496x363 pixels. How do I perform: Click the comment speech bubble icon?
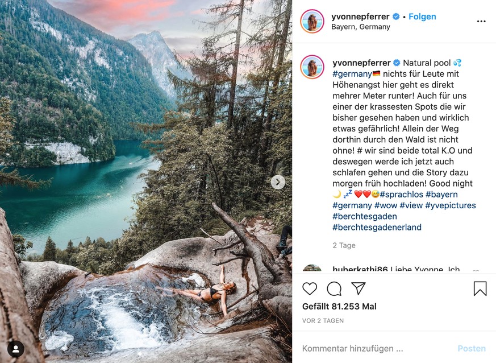pyautogui.click(x=334, y=289)
